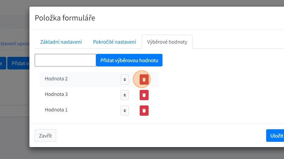Click the Hodnota 3 list entry
Screen dimensions: 284x159
(x=56, y=95)
